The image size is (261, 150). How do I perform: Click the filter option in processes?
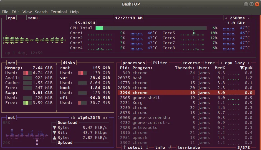coord(160,63)
